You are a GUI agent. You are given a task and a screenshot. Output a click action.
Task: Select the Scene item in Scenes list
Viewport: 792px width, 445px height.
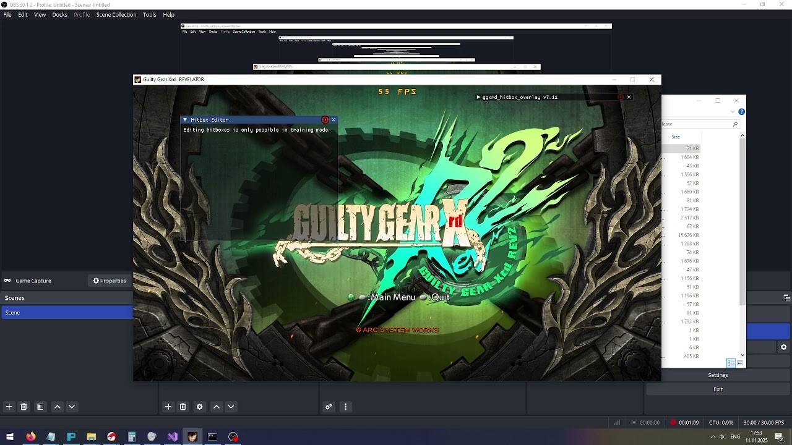pyautogui.click(x=66, y=313)
